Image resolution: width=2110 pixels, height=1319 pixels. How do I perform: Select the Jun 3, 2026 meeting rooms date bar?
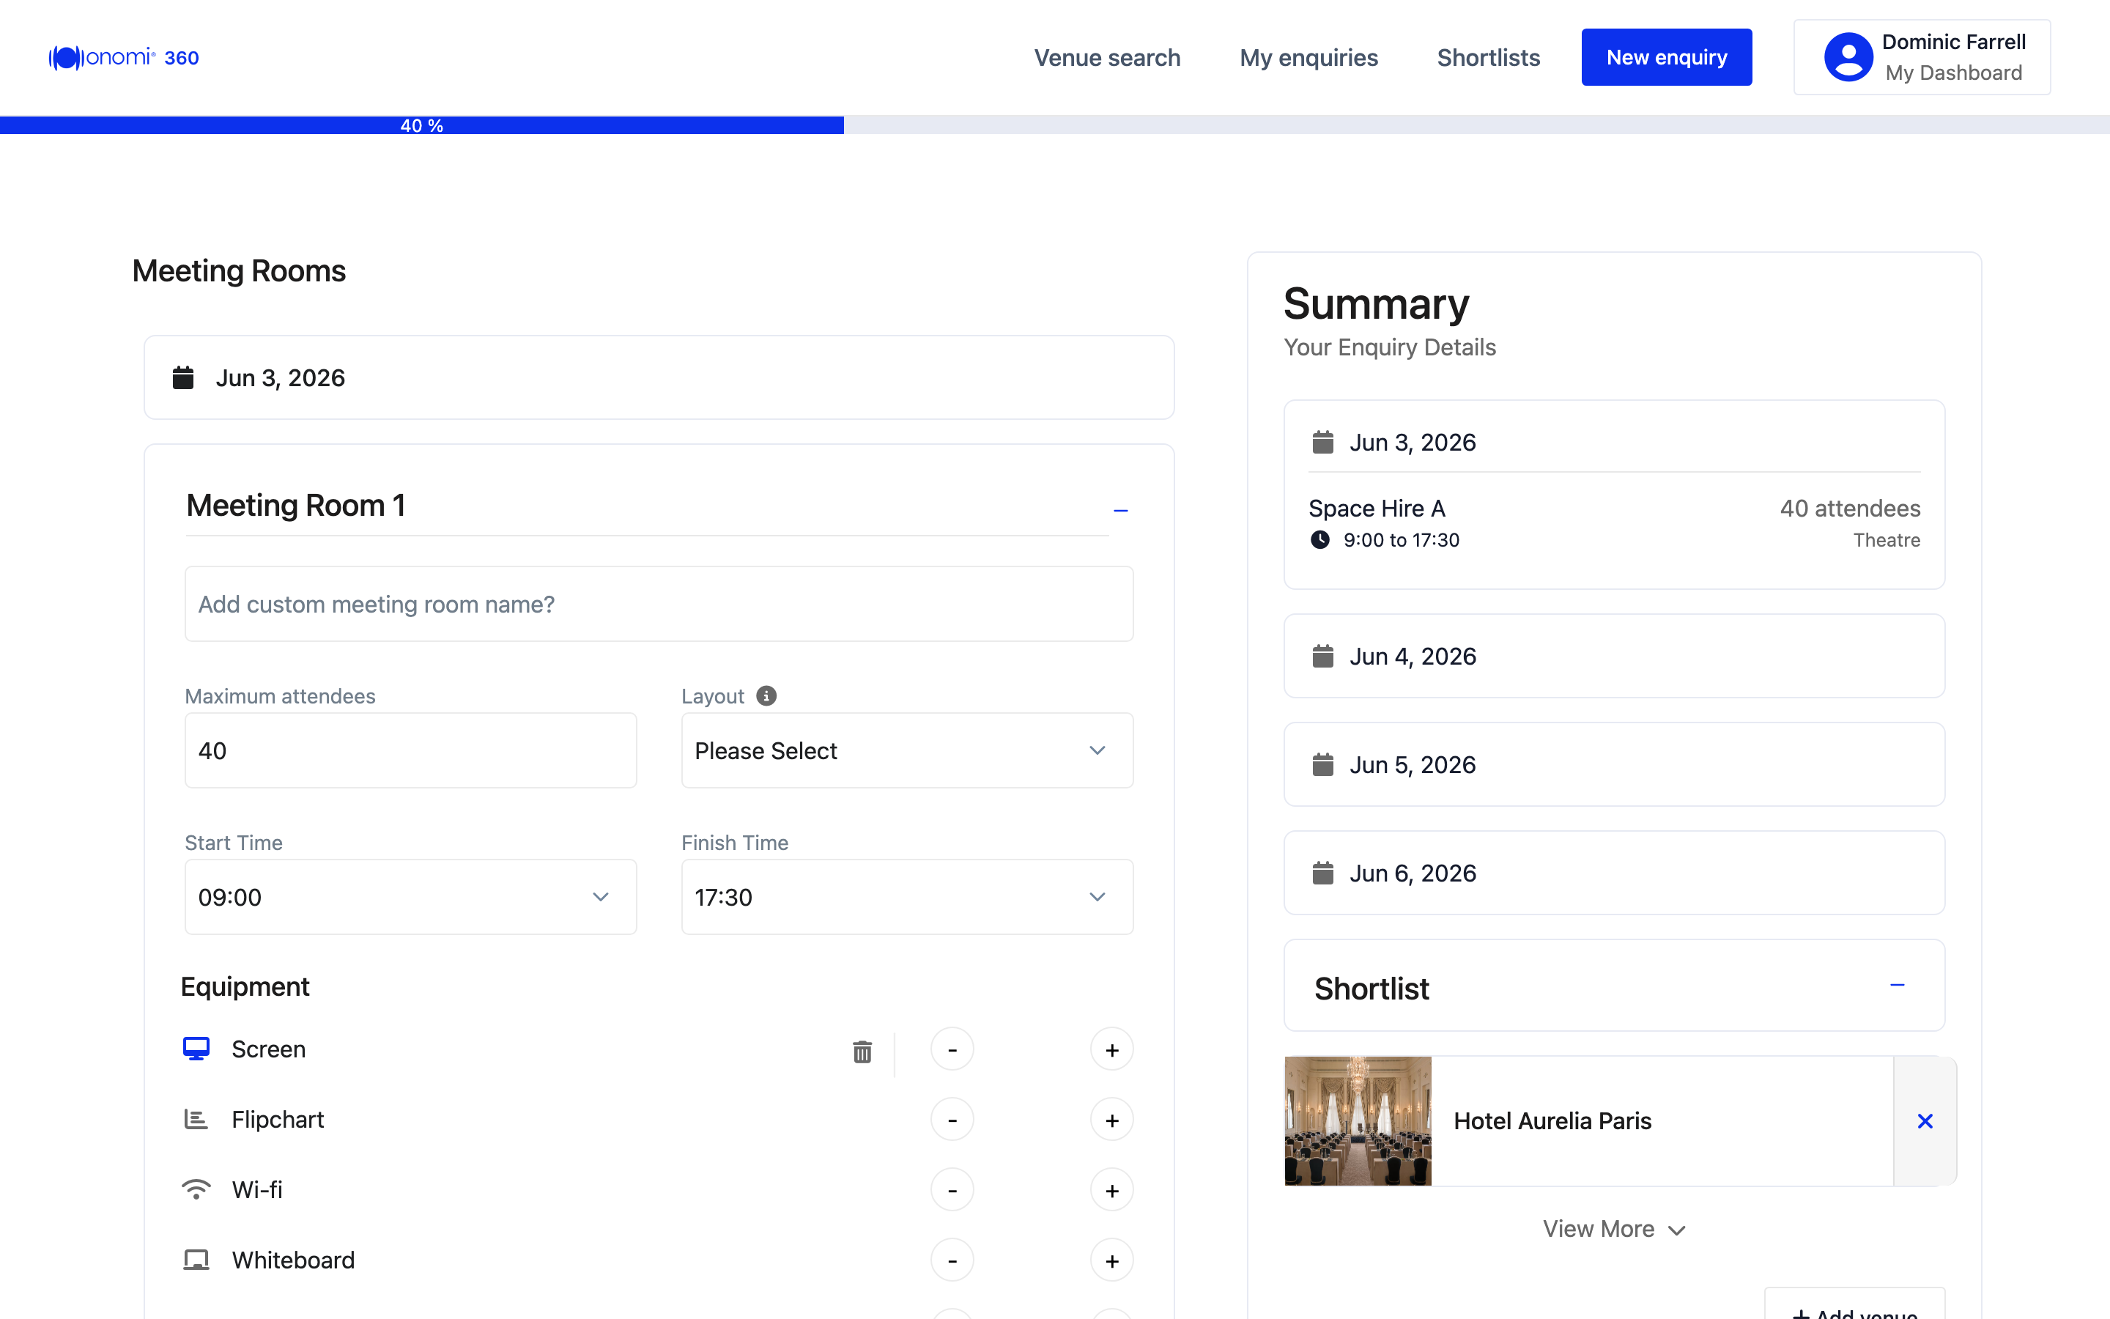click(x=659, y=377)
